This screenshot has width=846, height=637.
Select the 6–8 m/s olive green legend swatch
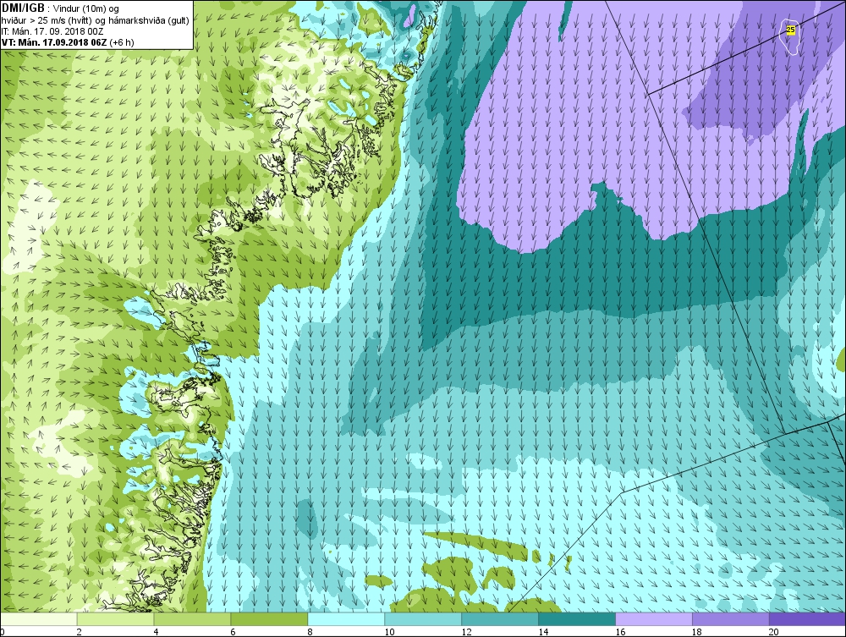tap(269, 619)
